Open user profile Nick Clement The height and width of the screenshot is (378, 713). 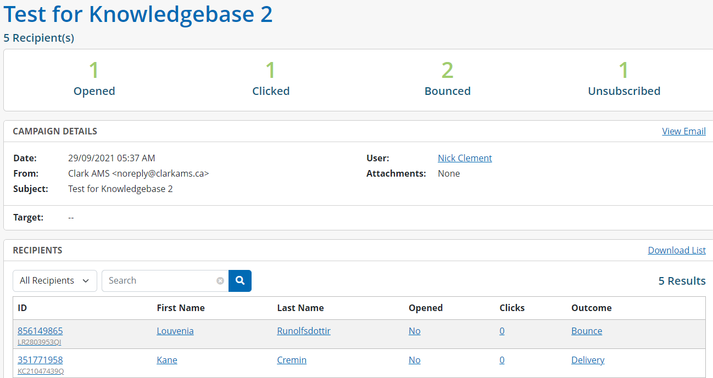tap(465, 158)
